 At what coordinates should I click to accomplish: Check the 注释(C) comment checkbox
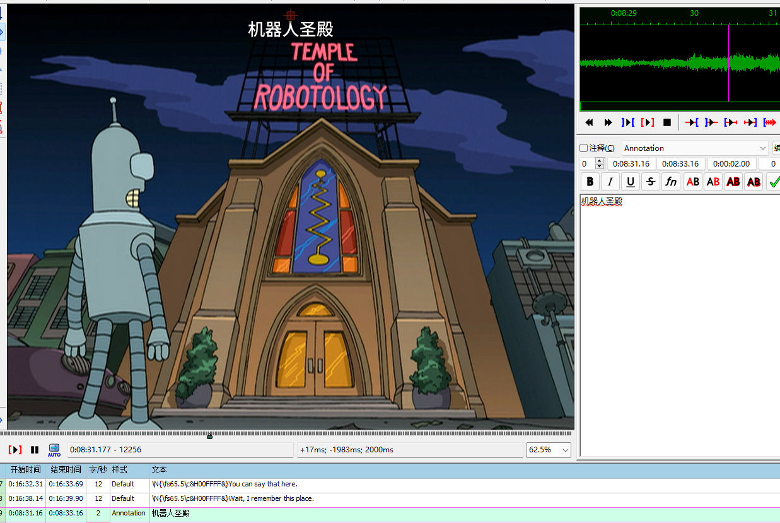tap(584, 148)
